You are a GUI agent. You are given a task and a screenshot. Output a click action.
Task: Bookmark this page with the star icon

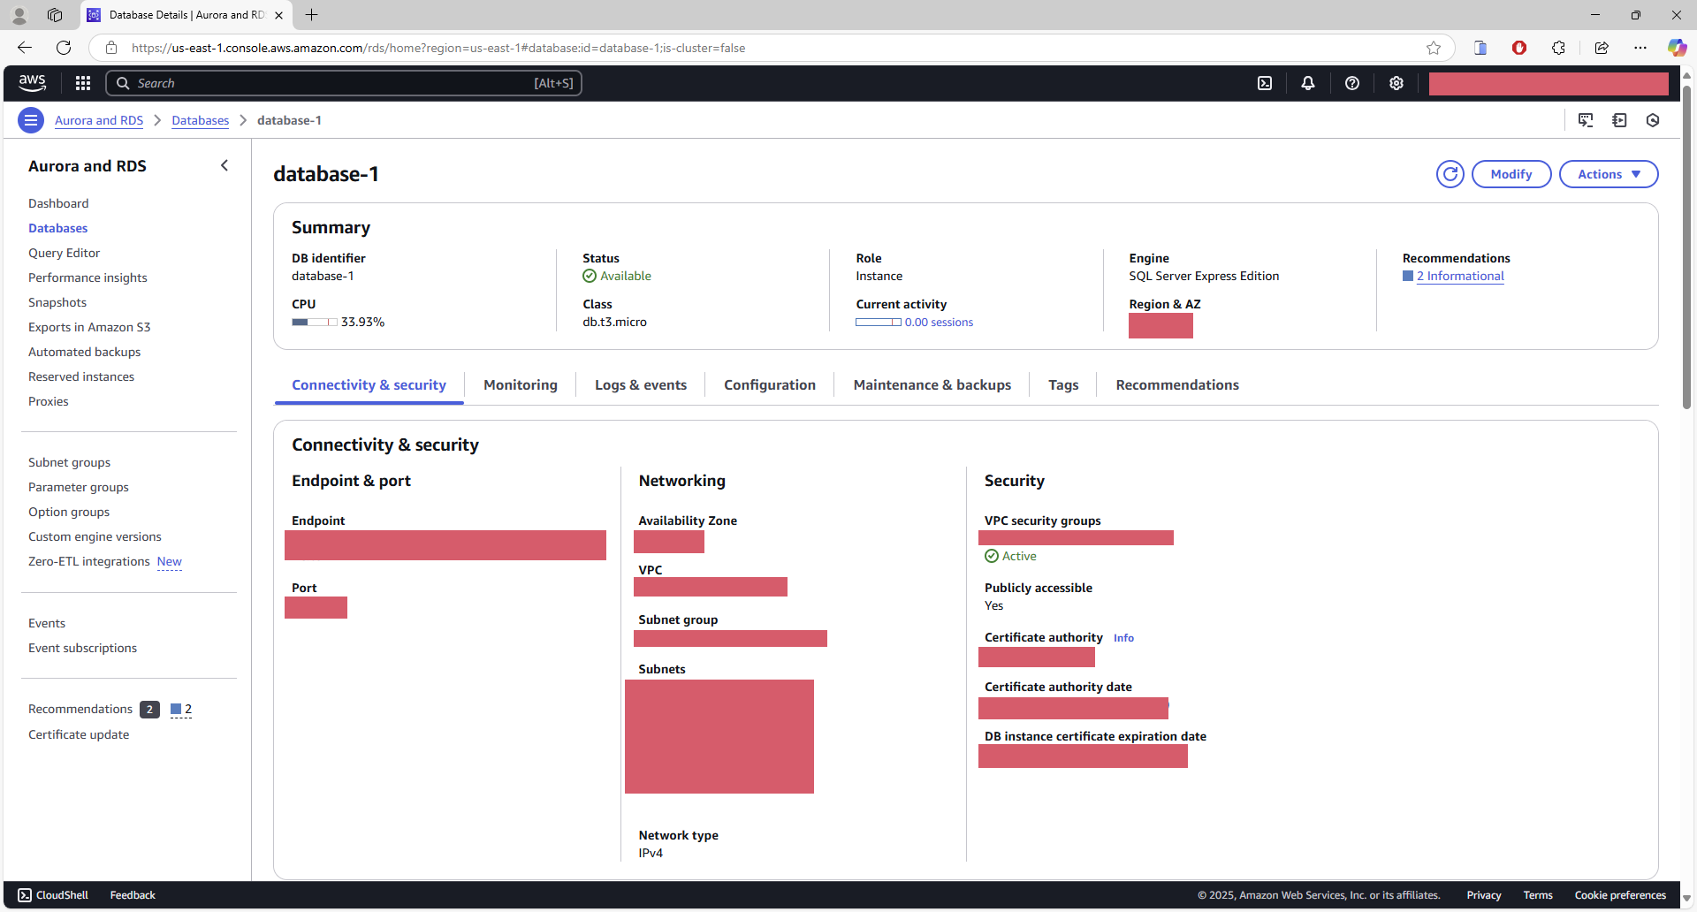point(1434,48)
